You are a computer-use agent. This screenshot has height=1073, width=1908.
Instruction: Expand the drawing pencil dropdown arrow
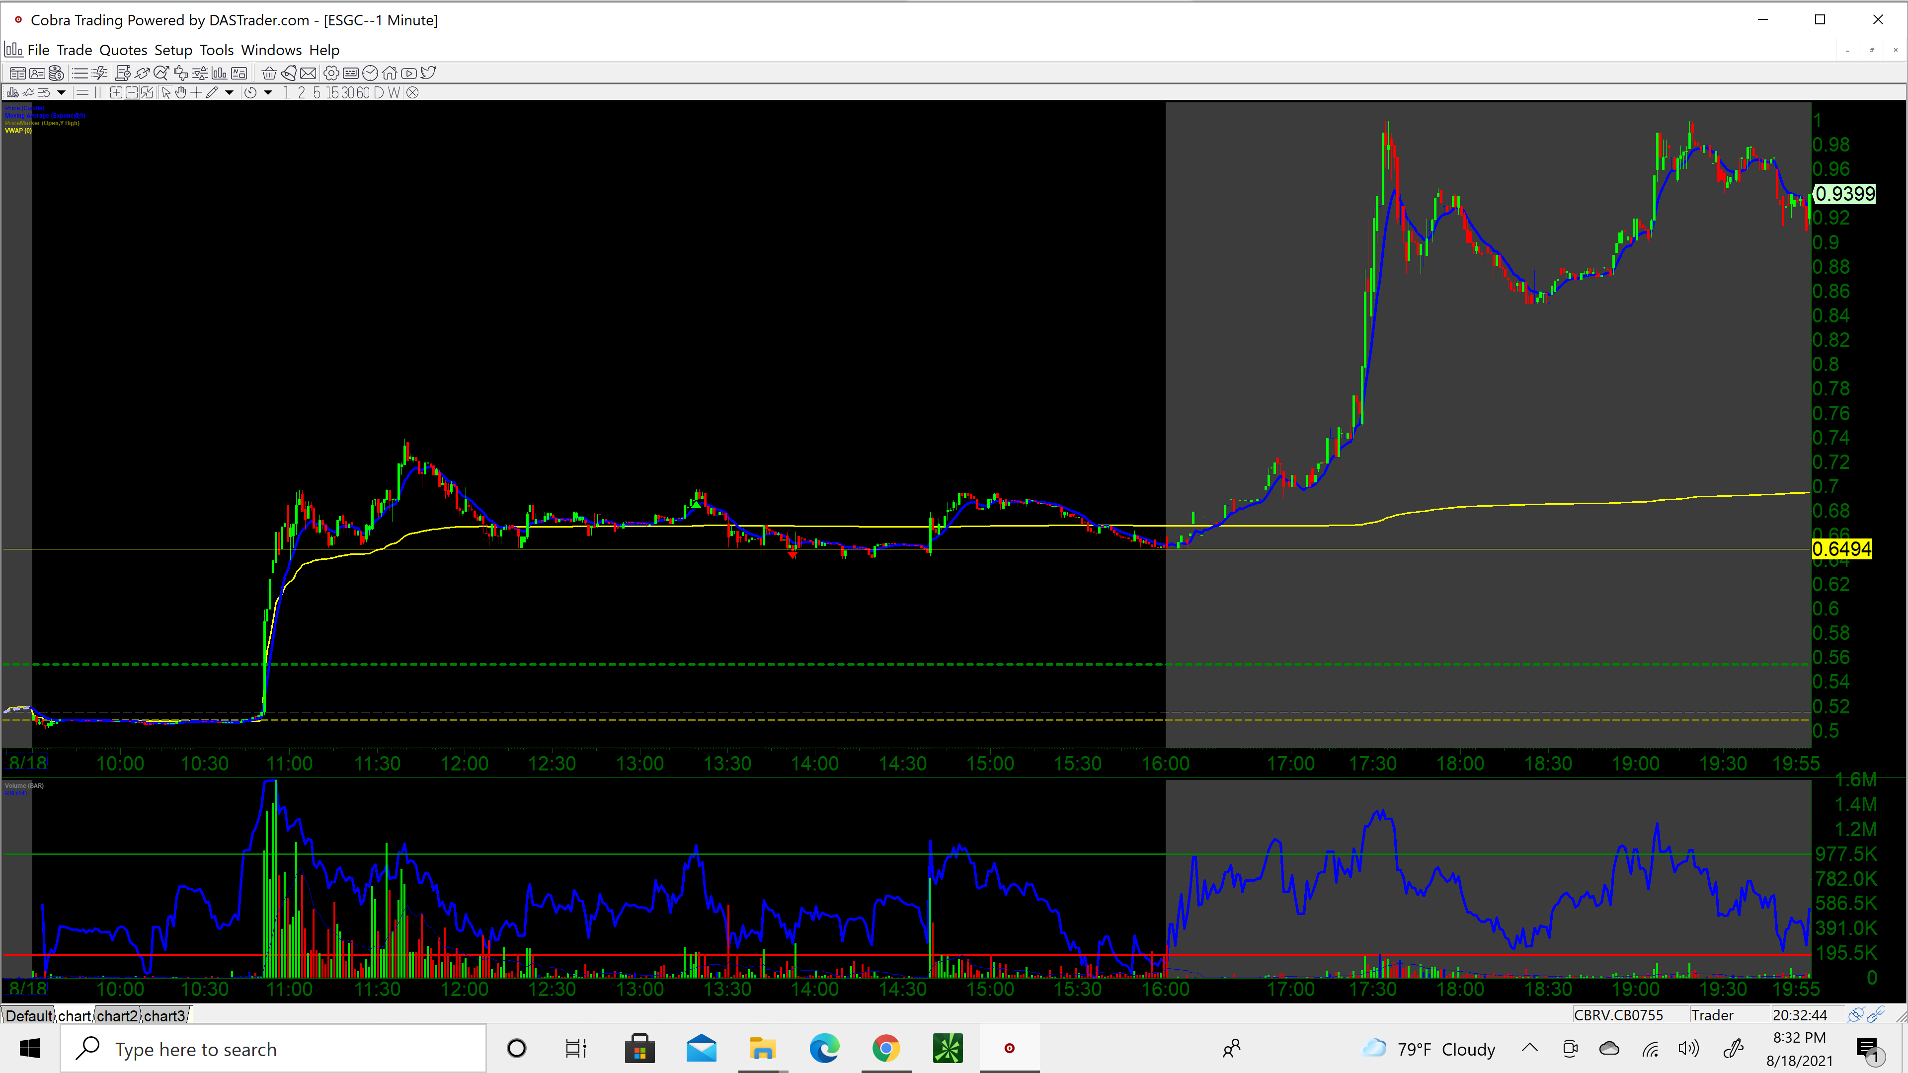click(x=230, y=92)
